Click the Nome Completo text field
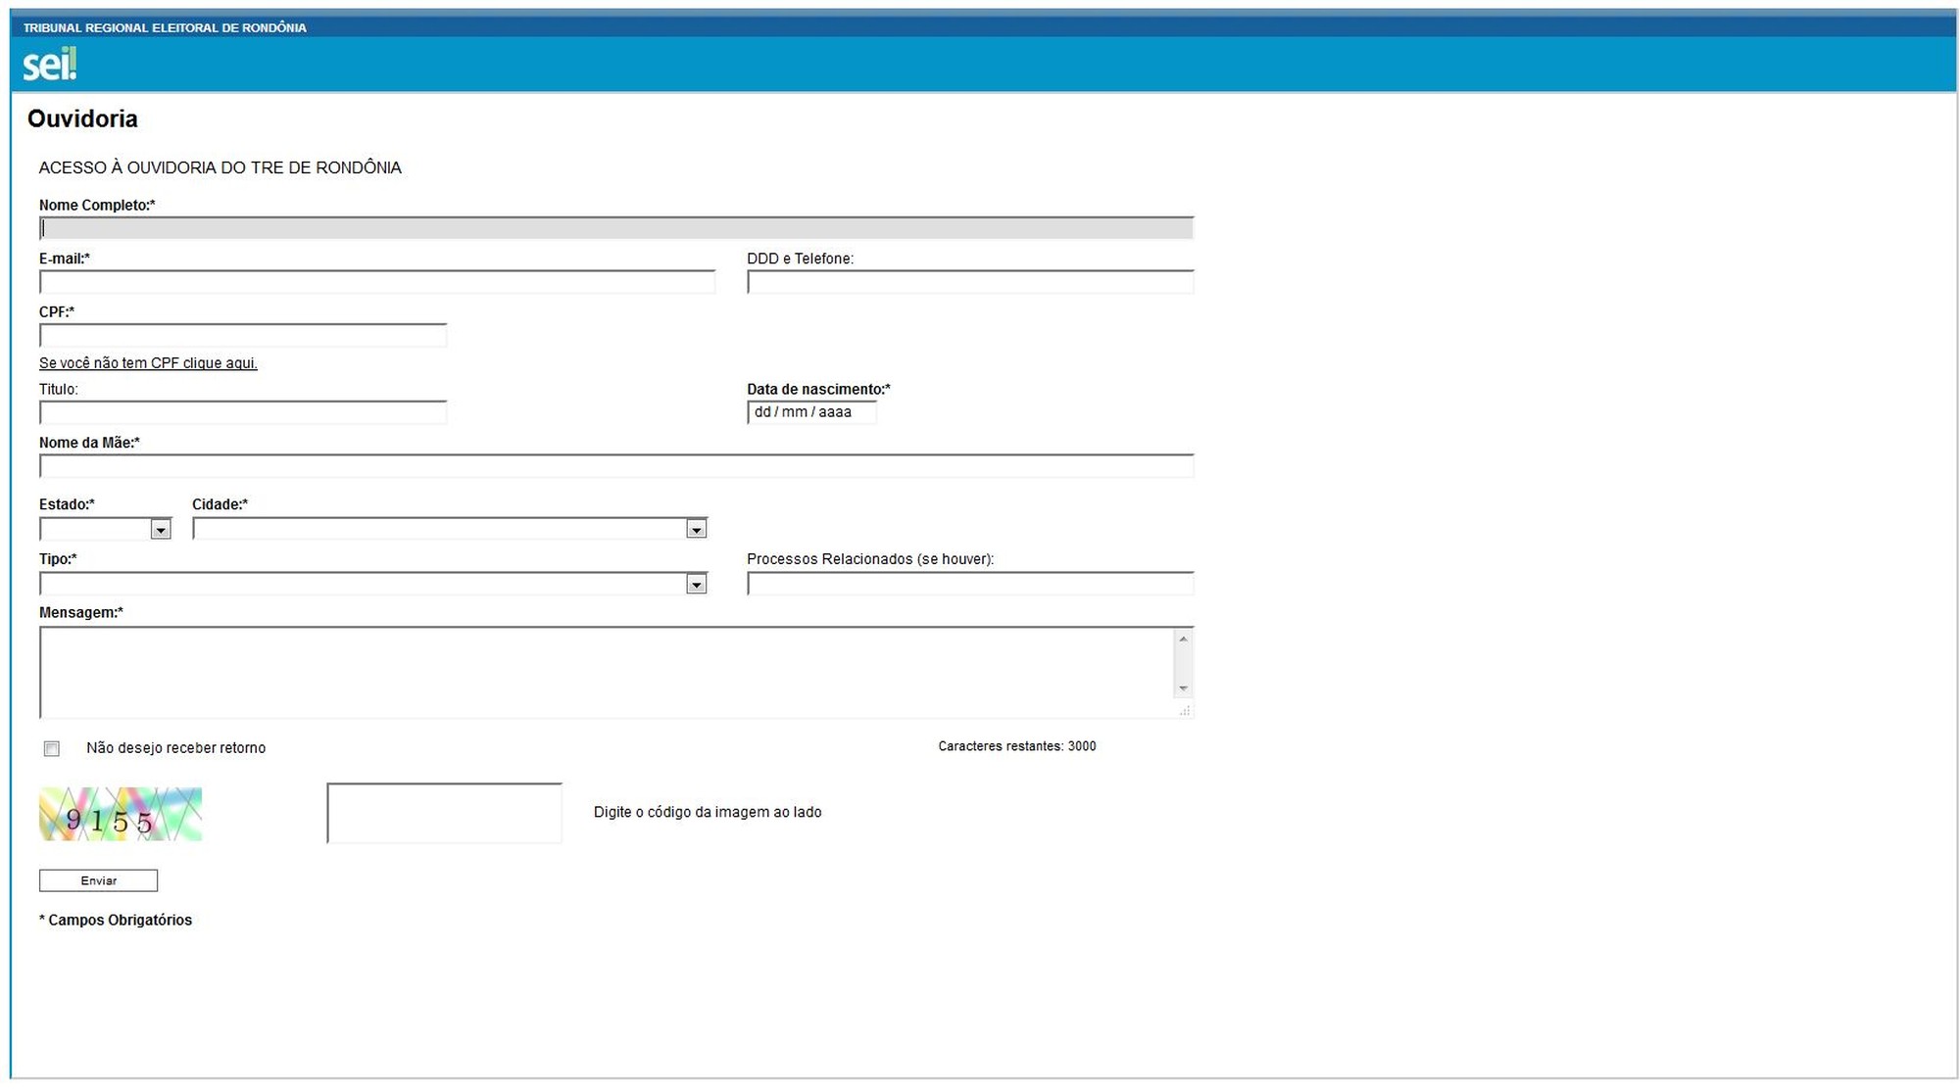Image resolution: width=1960 pixels, height=1089 pixels. point(615,229)
